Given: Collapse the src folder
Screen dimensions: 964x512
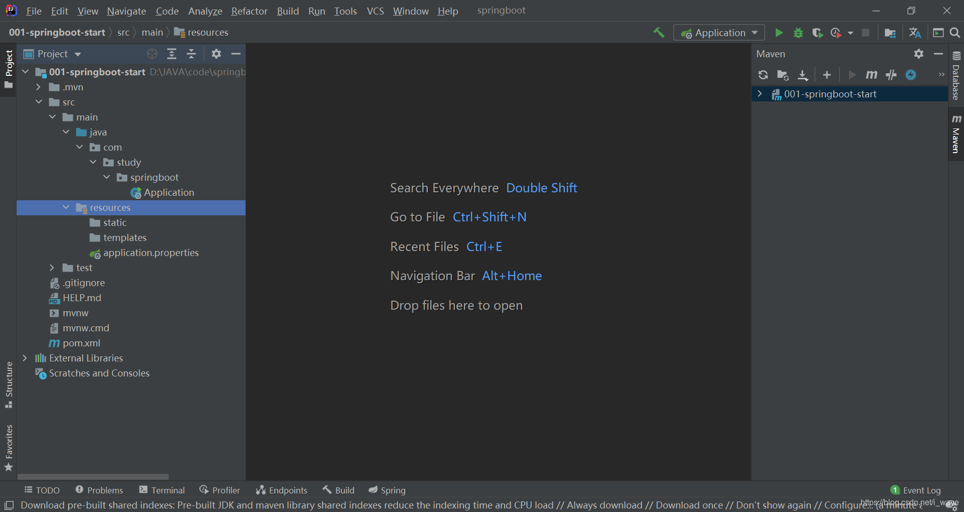Looking at the screenshot, I should 39,102.
